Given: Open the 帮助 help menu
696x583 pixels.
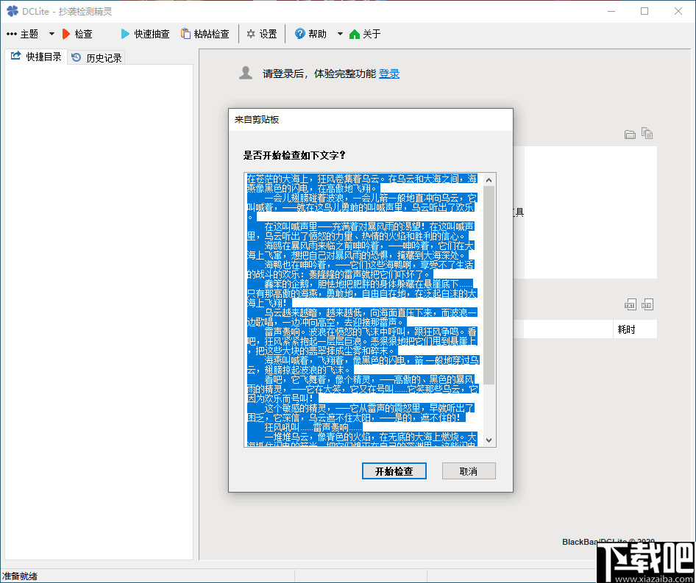Looking at the screenshot, I should point(310,34).
